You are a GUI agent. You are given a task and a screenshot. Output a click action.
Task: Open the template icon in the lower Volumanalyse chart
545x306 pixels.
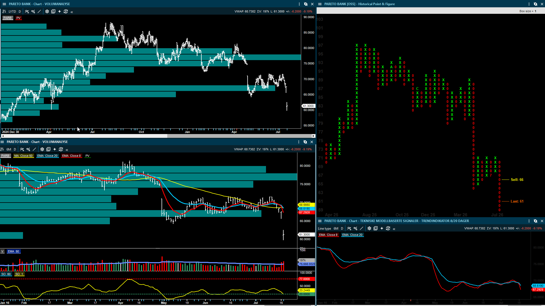pos(48,149)
